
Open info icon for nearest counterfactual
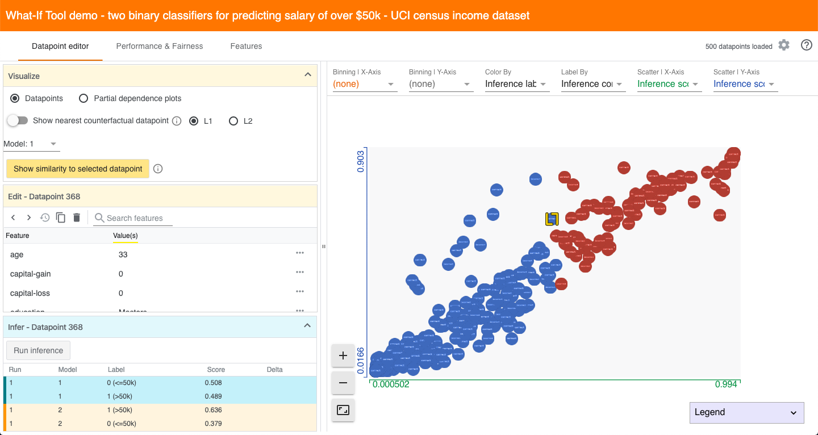click(177, 121)
